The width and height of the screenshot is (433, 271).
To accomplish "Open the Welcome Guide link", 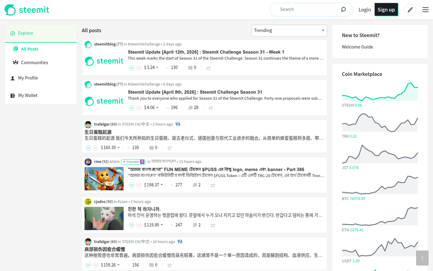I will point(357,47).
